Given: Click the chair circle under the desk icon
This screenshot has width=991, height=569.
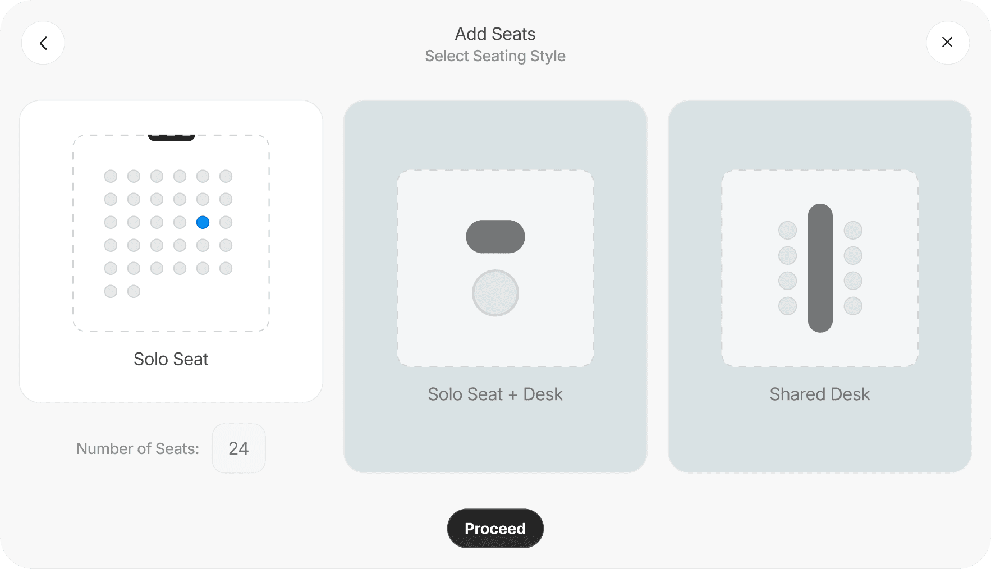Looking at the screenshot, I should pos(495,292).
